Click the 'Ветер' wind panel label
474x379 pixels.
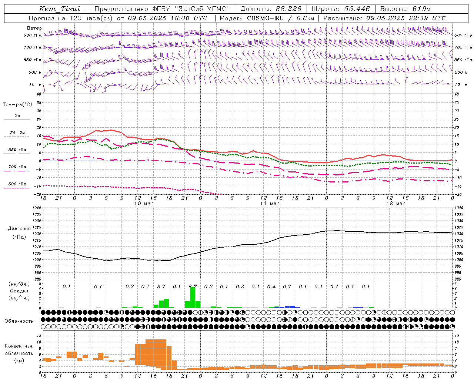coord(34,28)
